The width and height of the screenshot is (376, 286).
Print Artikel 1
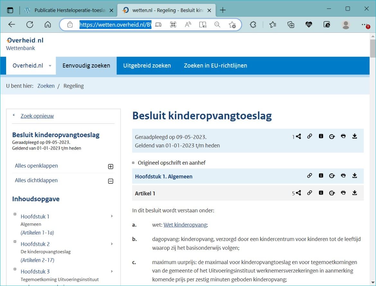344,193
